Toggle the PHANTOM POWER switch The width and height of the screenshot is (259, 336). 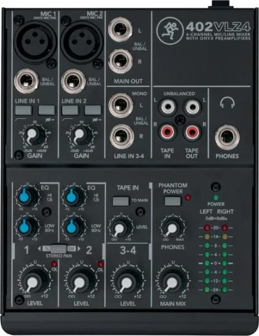tap(172, 202)
